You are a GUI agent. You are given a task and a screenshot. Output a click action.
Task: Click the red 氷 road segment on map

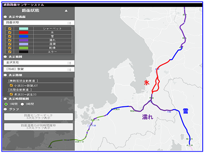click(163, 64)
